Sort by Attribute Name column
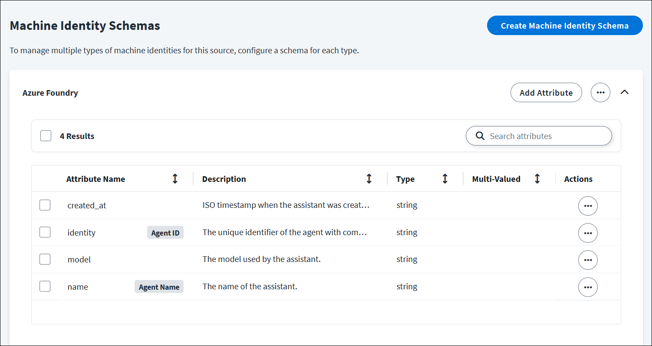Viewport: 652px width, 346px height. click(x=175, y=179)
